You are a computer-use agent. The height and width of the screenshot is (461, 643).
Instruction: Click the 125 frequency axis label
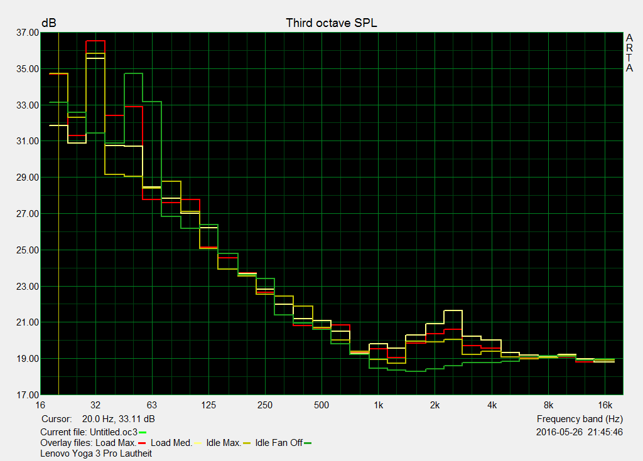click(208, 405)
